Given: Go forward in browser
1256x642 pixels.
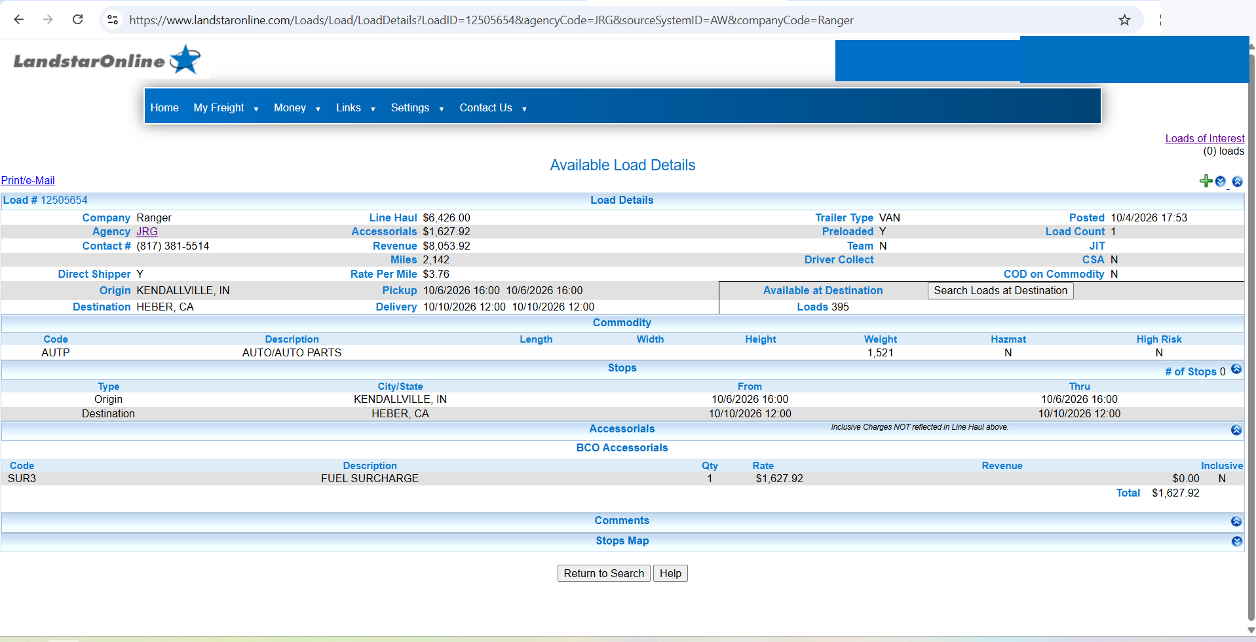Looking at the screenshot, I should [48, 20].
